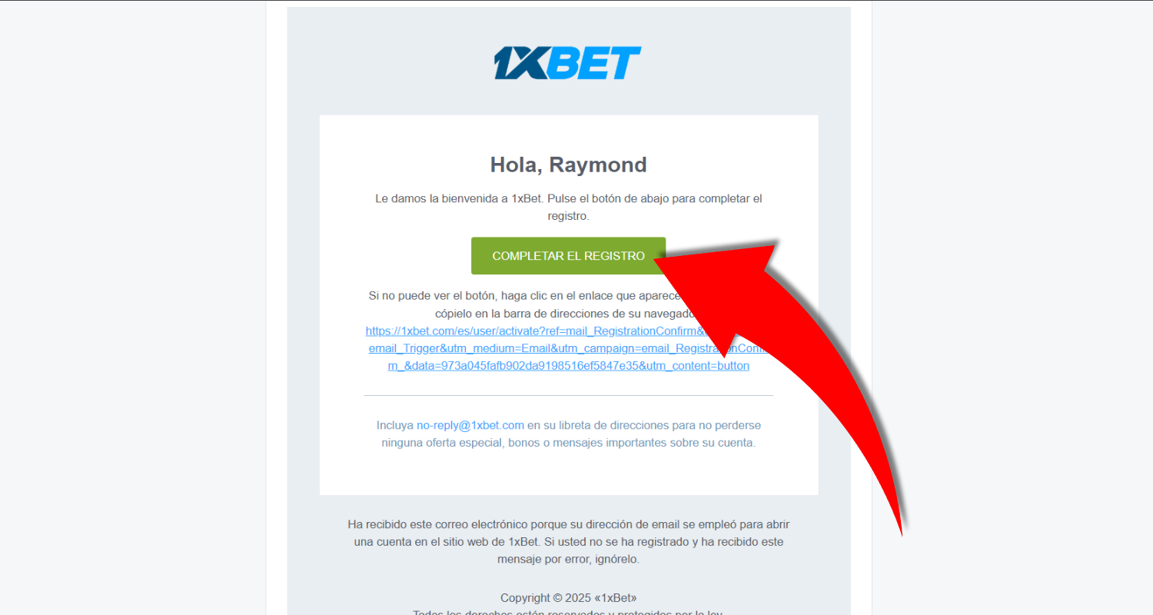Click the word 'registro.' above green button
Viewport: 1153px width, 615px height.
569,217
